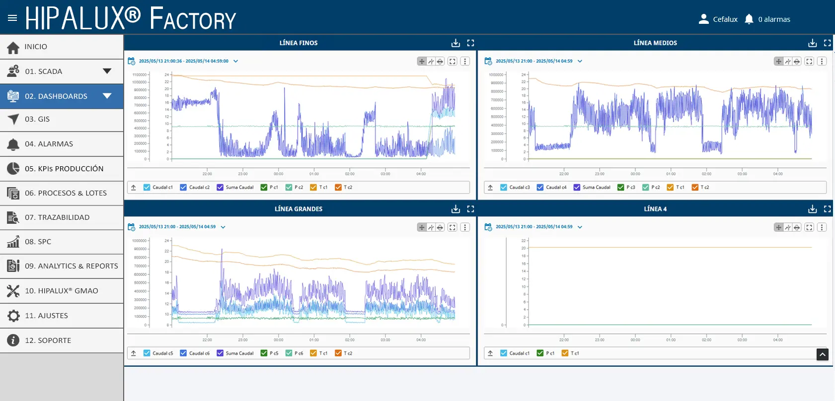Viewport: 835px width, 401px height.
Task: Expand the 01. SCADA submenu arrow
Action: click(107, 71)
